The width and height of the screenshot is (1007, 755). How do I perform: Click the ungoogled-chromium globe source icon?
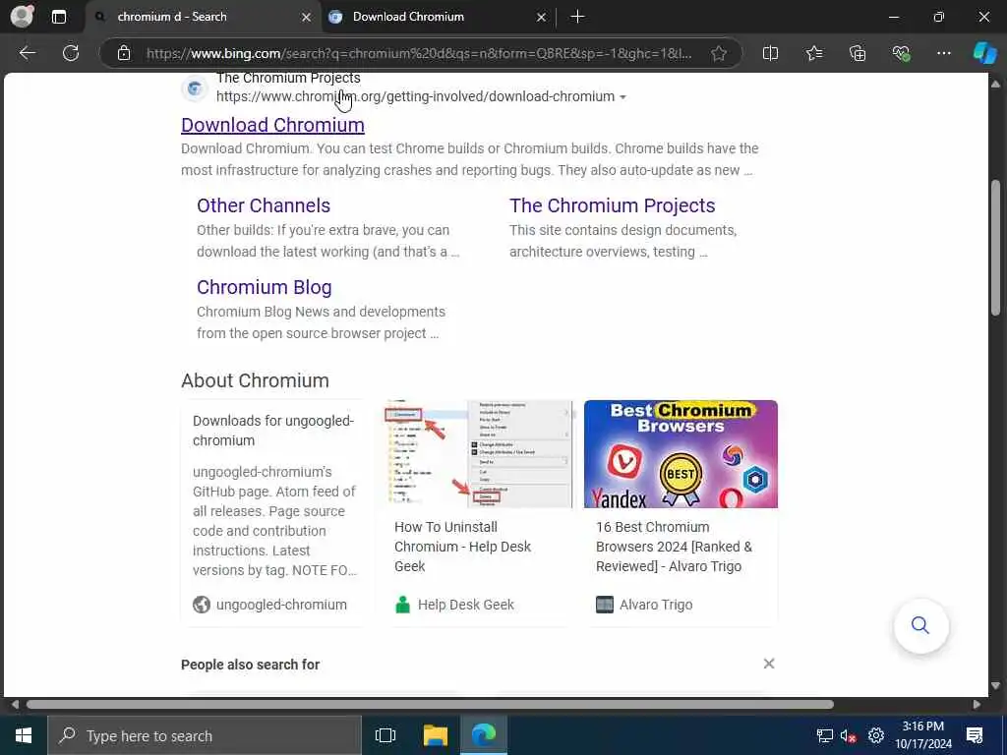202,605
